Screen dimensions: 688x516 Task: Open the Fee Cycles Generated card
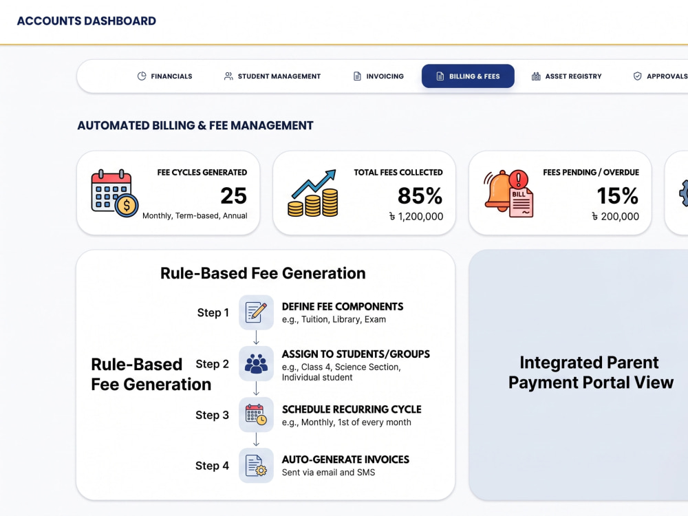(x=168, y=193)
